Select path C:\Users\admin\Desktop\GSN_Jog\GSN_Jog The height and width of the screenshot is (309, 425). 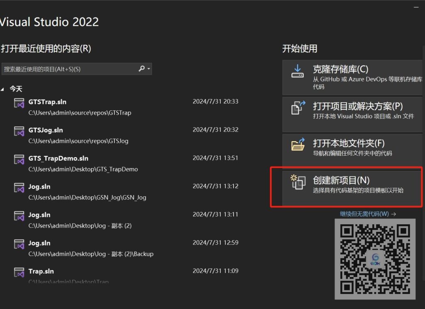tap(87, 198)
